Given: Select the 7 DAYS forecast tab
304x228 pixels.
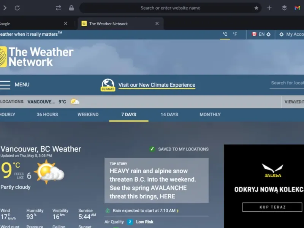Looking at the screenshot, I should coord(129,115).
